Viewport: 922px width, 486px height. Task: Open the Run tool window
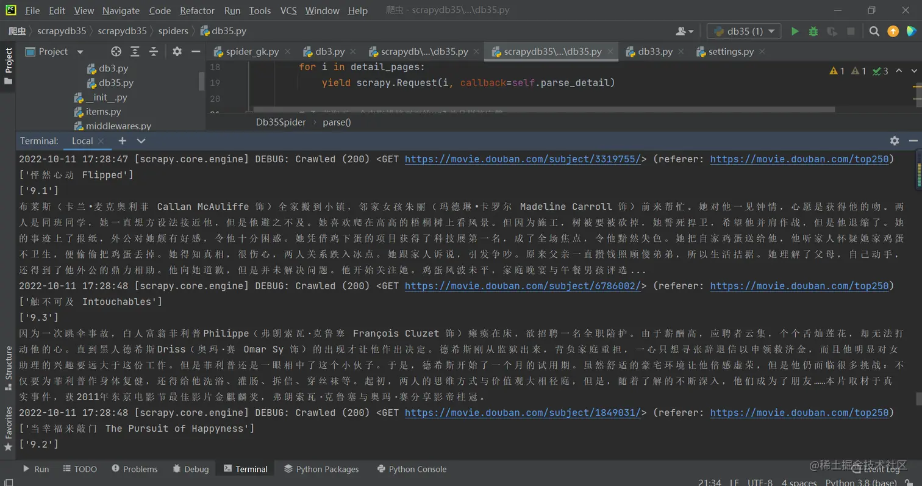(x=35, y=469)
